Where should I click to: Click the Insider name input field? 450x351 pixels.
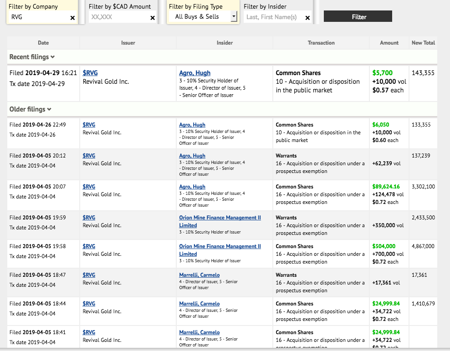(273, 17)
